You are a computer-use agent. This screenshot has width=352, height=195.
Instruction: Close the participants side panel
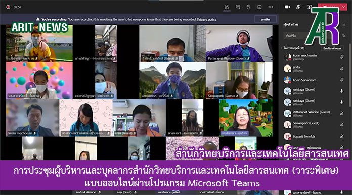click(344, 25)
